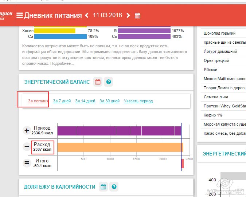Go to next day with right arrow
Image resolution: width=246 pixels, height=197 pixels.
pyautogui.click(x=128, y=15)
